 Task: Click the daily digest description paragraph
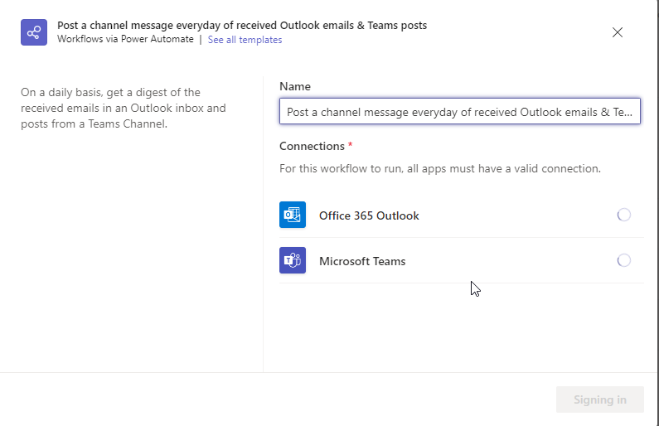(x=124, y=108)
